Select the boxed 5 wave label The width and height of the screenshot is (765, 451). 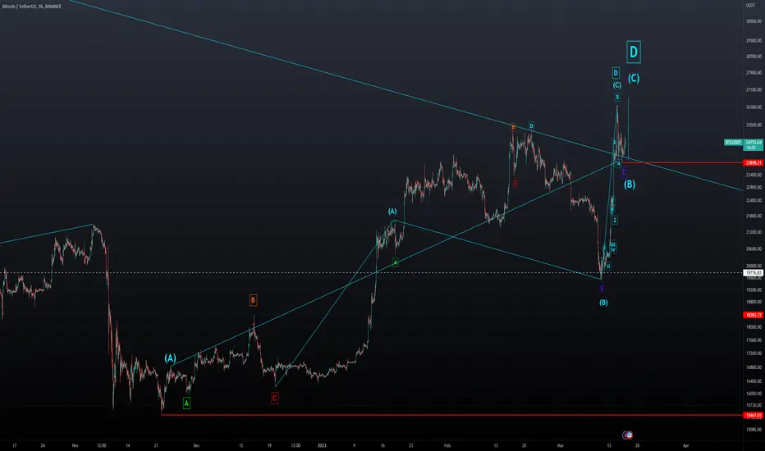click(617, 97)
